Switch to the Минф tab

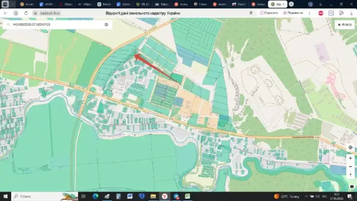point(104,4)
